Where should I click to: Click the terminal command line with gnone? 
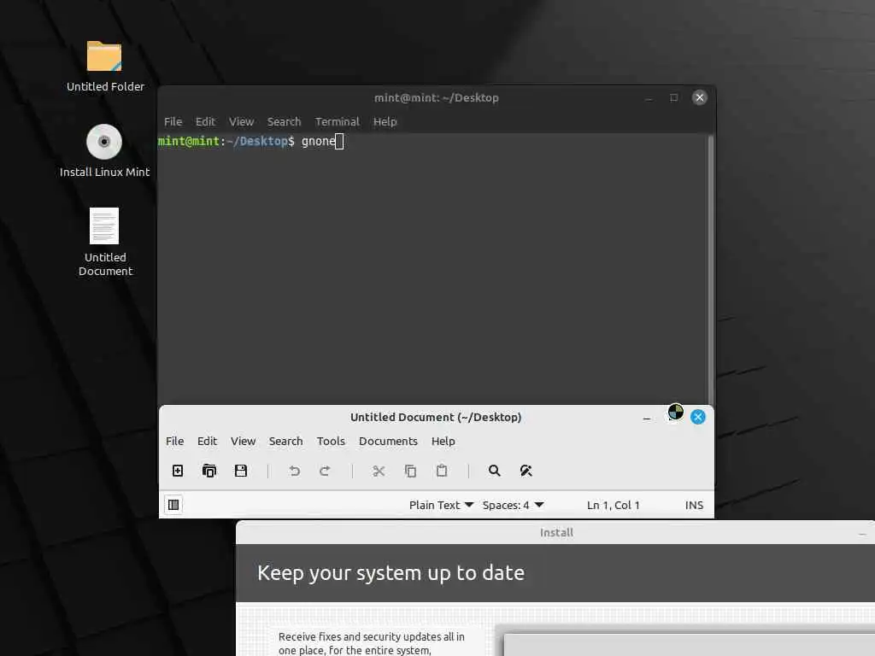click(x=250, y=141)
